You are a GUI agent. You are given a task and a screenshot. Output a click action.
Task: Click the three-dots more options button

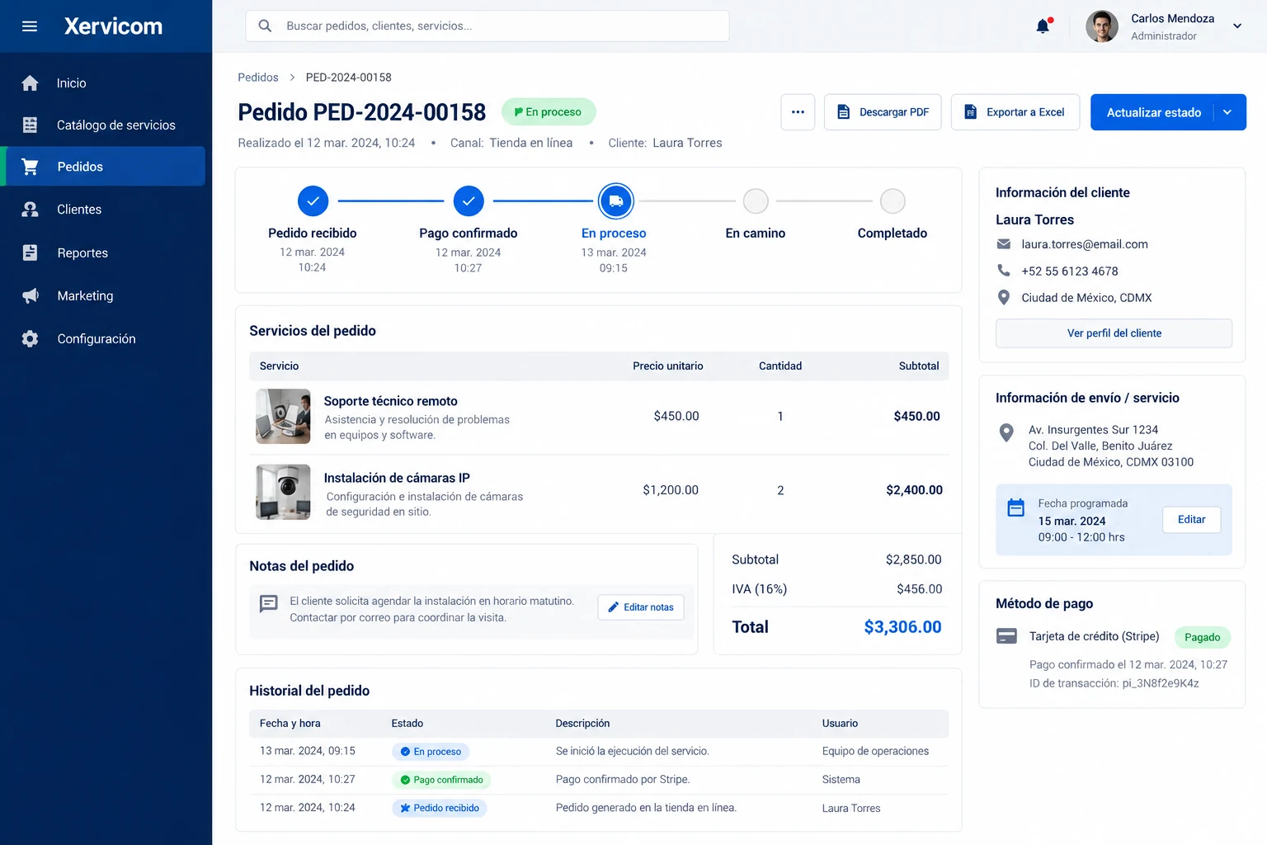(798, 112)
